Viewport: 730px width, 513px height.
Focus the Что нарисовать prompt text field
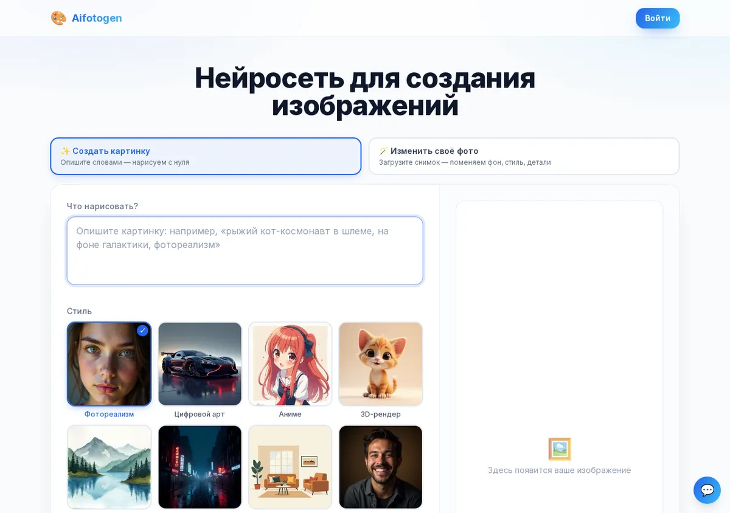pyautogui.click(x=245, y=250)
